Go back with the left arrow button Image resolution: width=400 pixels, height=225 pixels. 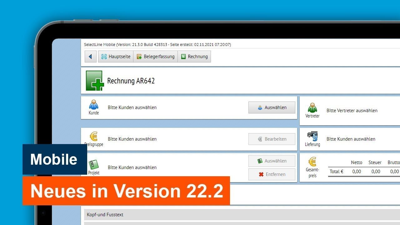click(90, 57)
